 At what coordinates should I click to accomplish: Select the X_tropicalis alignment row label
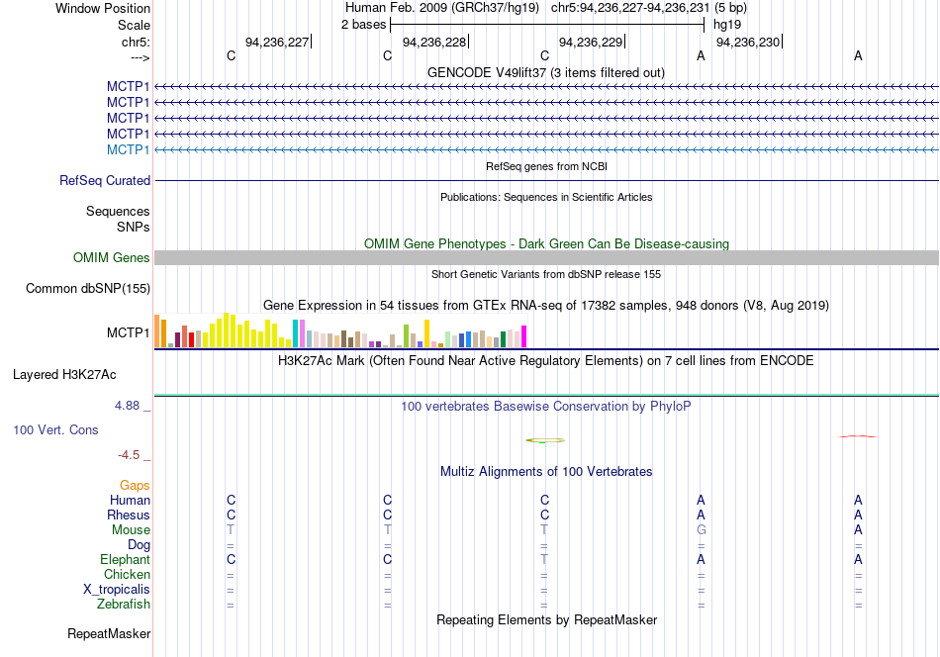pos(117,590)
